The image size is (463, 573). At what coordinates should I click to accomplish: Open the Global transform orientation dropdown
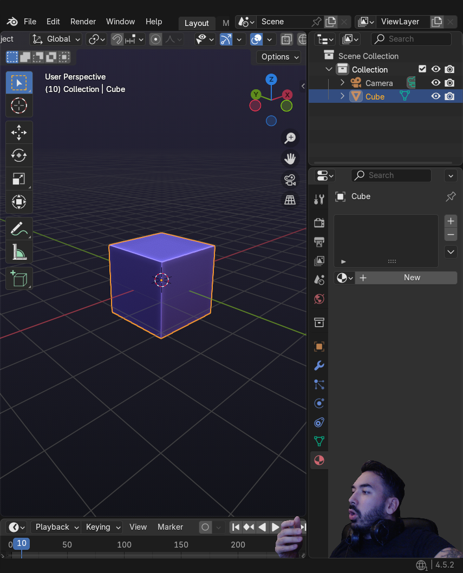point(56,39)
